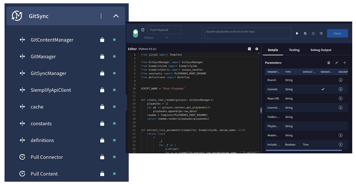Click the Save button

(x=337, y=33)
